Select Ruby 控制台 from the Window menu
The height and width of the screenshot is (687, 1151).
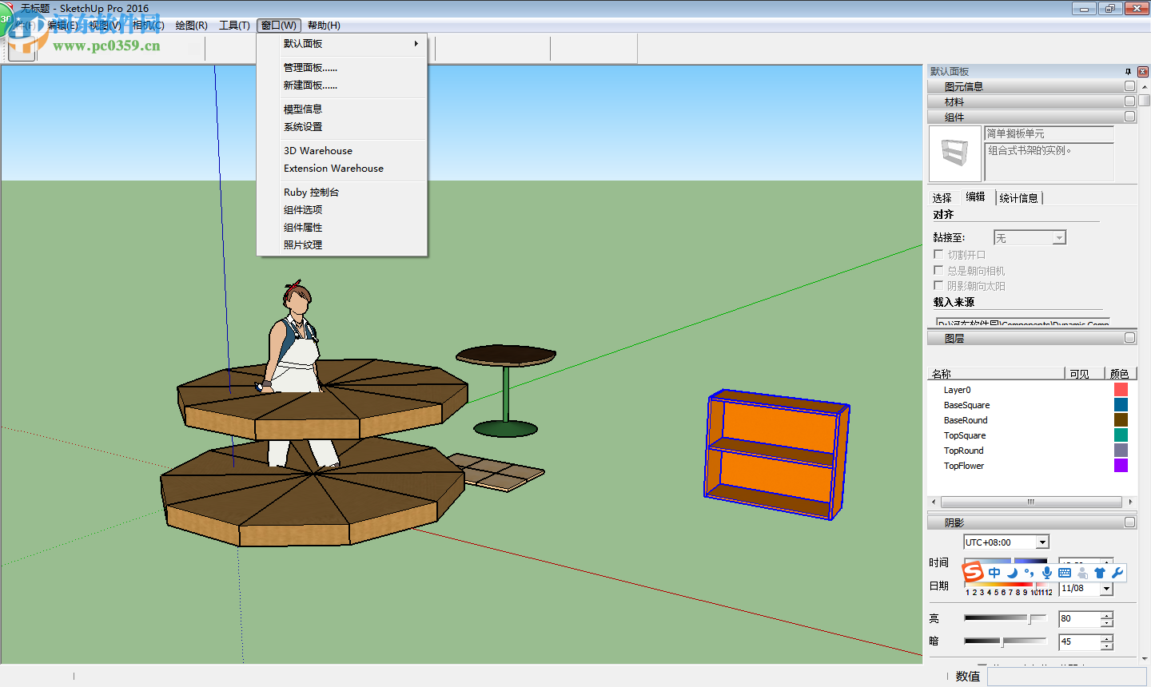click(x=311, y=192)
